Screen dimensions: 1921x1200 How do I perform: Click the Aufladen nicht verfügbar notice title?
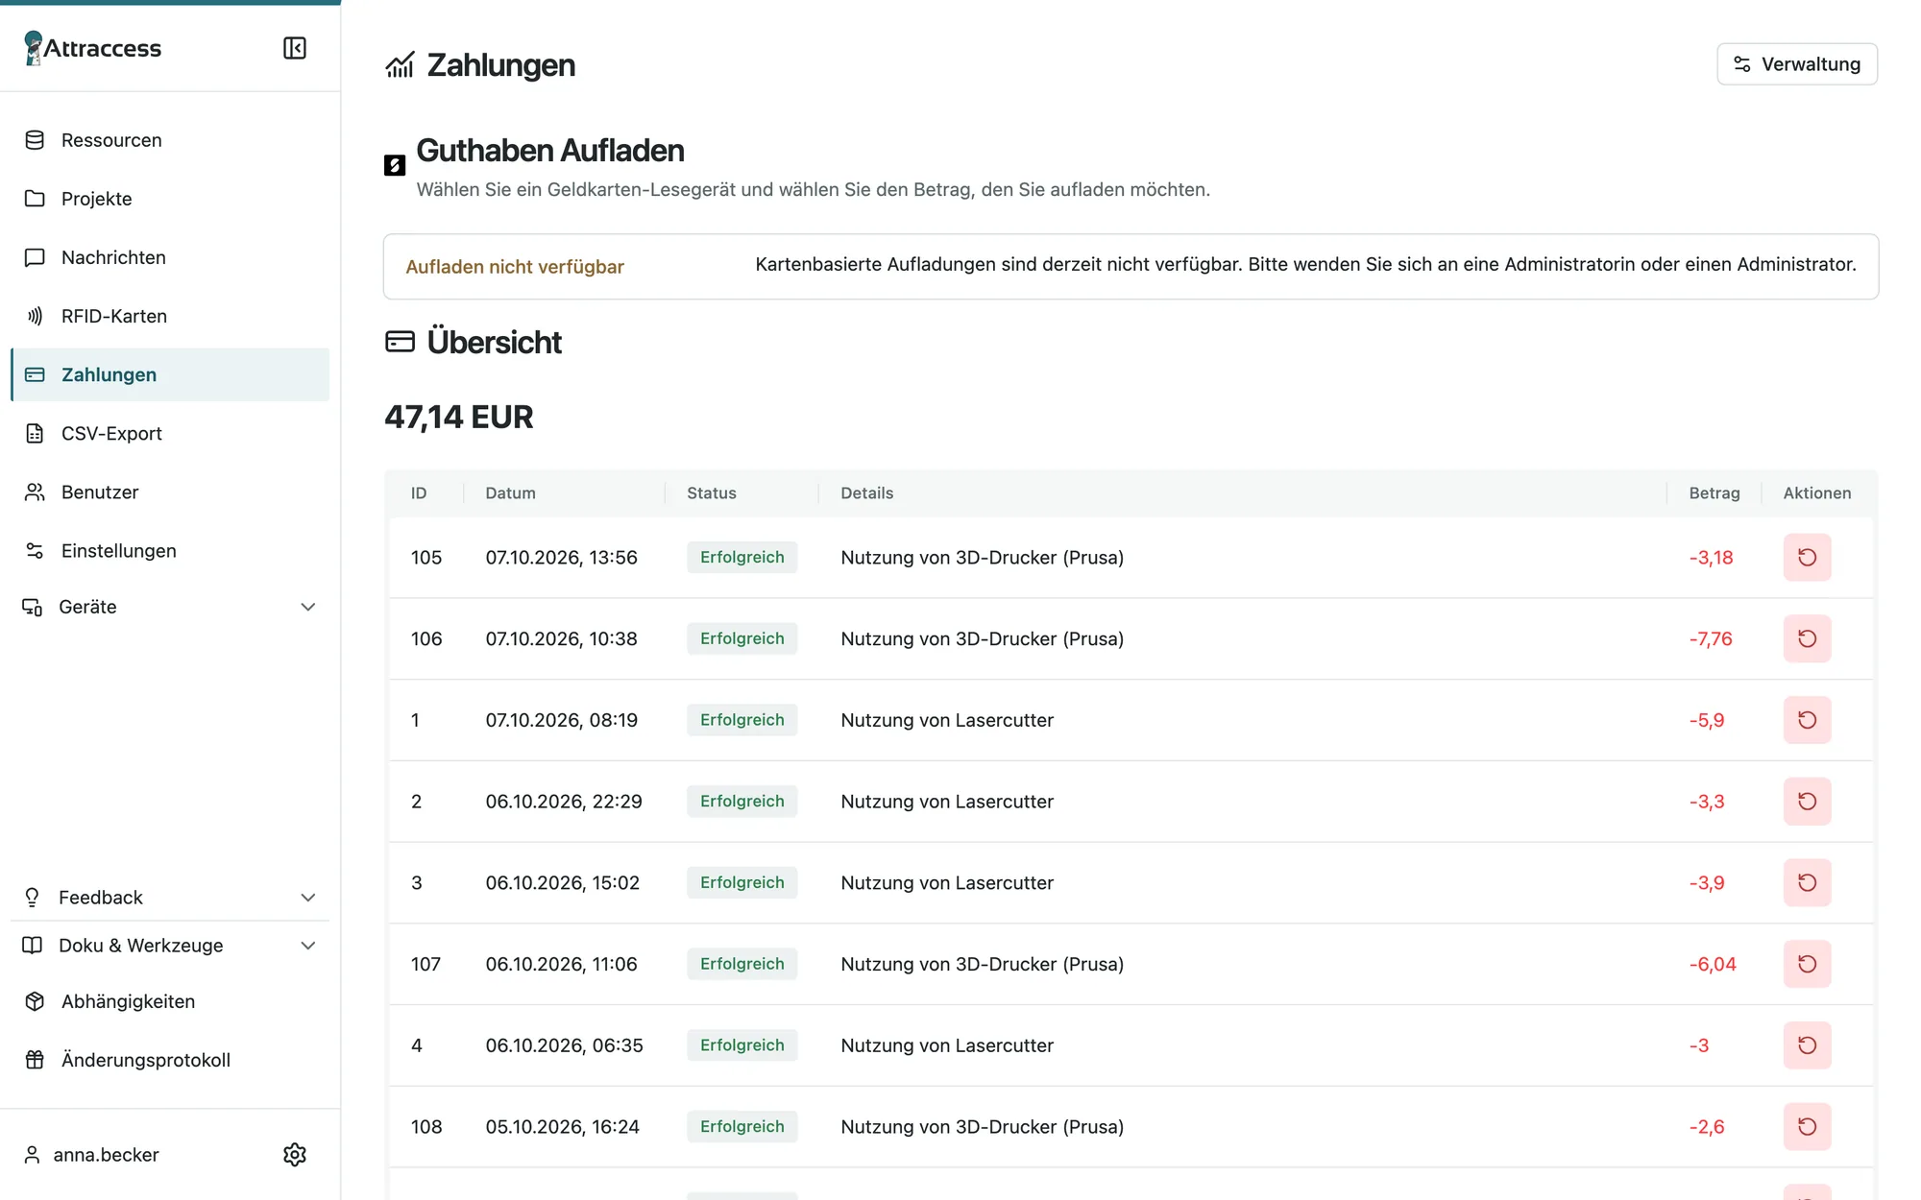(x=514, y=267)
